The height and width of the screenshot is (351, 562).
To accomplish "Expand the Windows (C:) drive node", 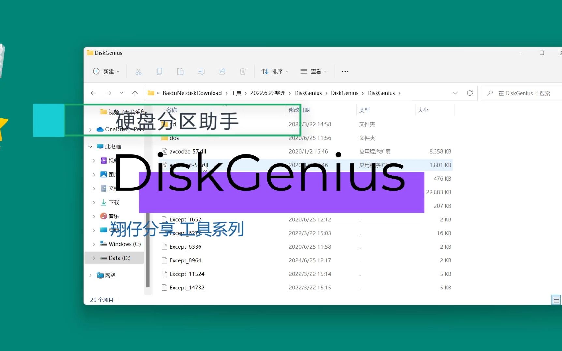I will pyautogui.click(x=94, y=244).
